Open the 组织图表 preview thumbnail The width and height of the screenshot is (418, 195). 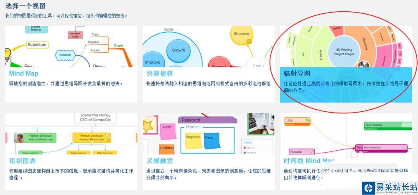click(x=71, y=134)
